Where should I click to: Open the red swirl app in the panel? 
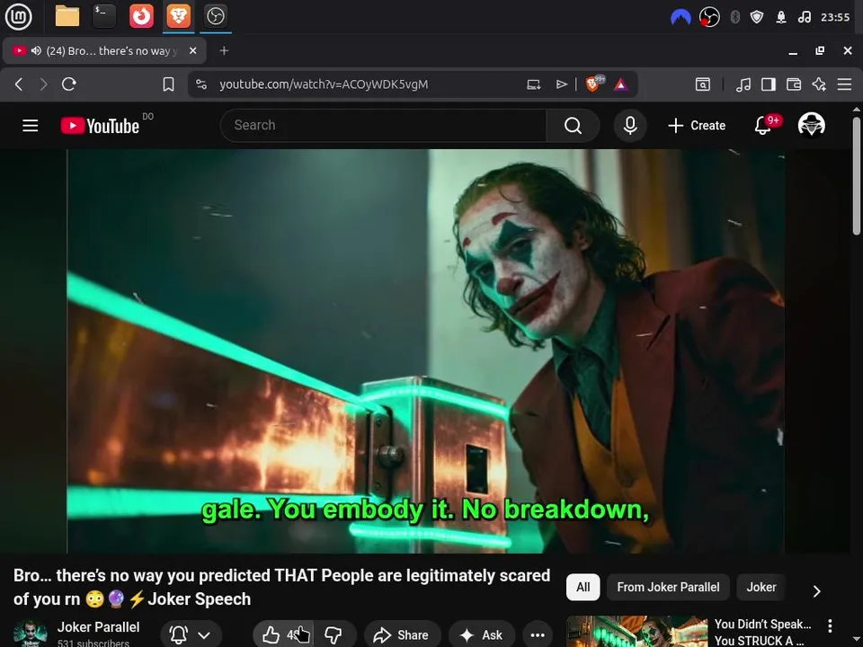(141, 16)
